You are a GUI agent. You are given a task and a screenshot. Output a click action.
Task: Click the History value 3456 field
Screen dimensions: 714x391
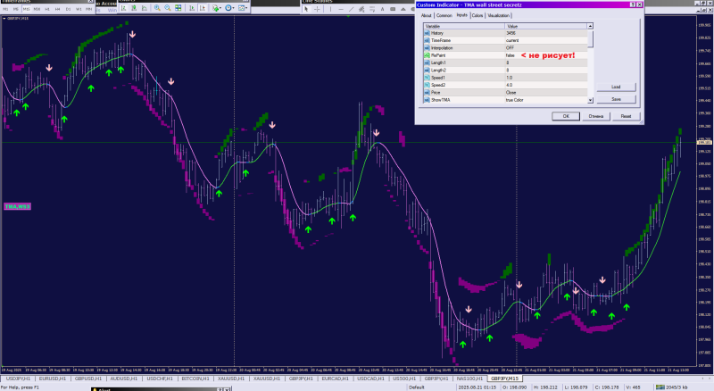(546, 33)
